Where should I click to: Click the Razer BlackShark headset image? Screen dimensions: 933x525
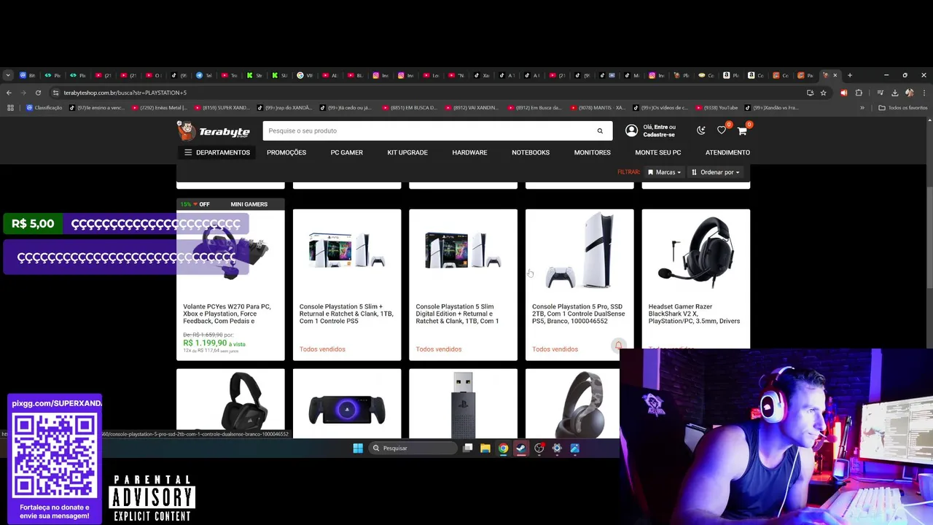click(x=695, y=252)
